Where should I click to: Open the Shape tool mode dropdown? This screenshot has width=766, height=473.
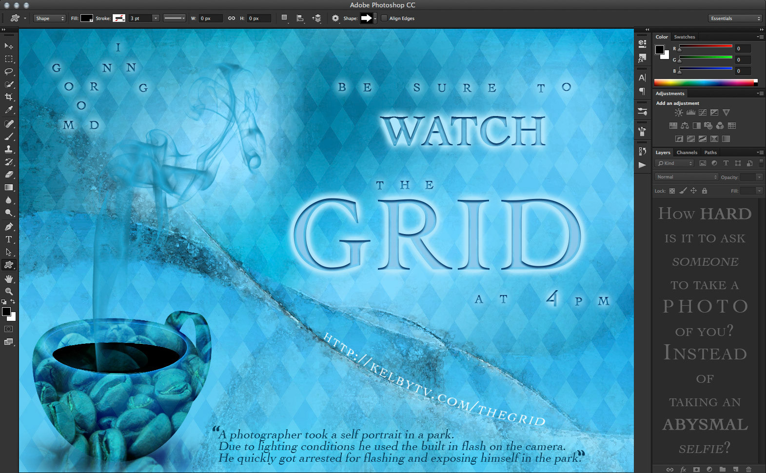(49, 19)
